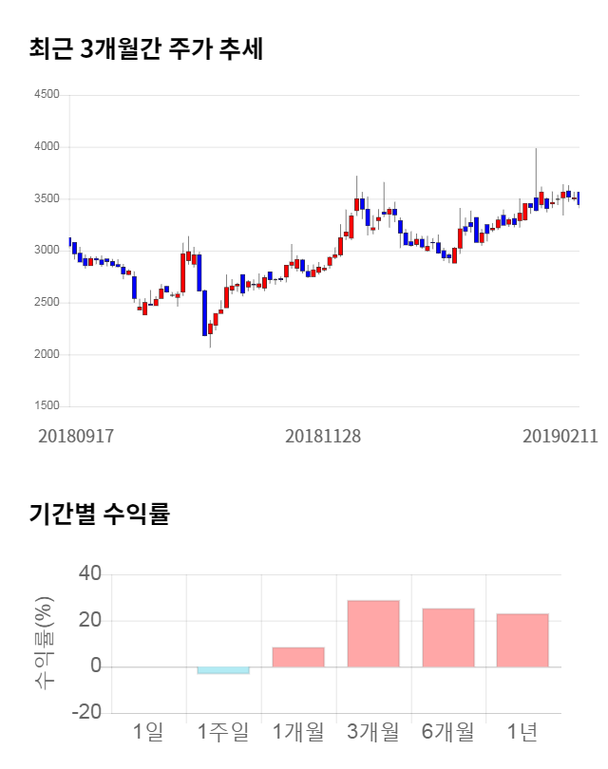
Task: Select the 3개월 return bar
Action: (373, 633)
